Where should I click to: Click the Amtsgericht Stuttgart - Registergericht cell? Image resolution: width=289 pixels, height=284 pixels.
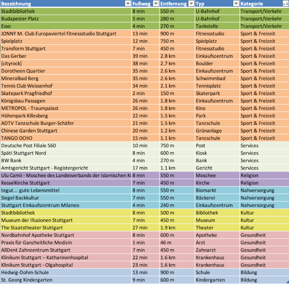tap(66, 168)
